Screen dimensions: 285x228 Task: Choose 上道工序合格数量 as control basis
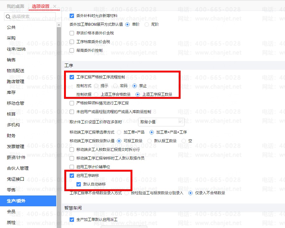[x=96, y=94]
